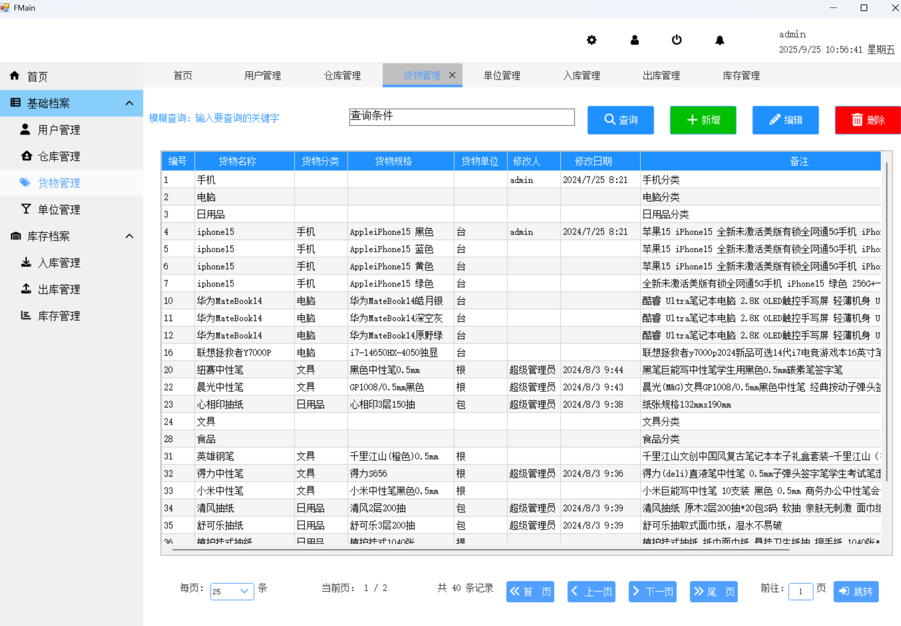Open 单位管理 in the sidebar

pos(59,210)
